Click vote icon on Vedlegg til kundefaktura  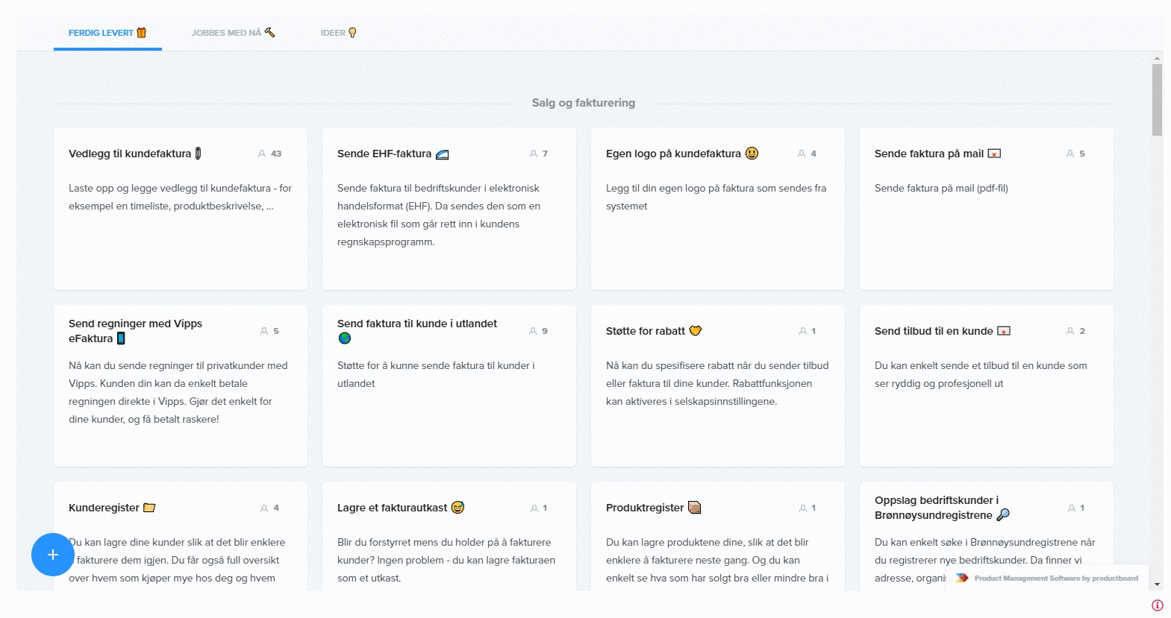click(x=262, y=154)
